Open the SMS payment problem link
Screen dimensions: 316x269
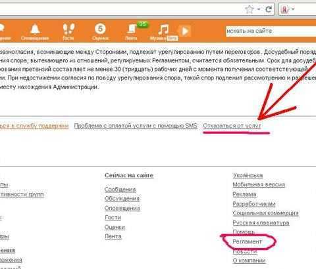tap(136, 126)
